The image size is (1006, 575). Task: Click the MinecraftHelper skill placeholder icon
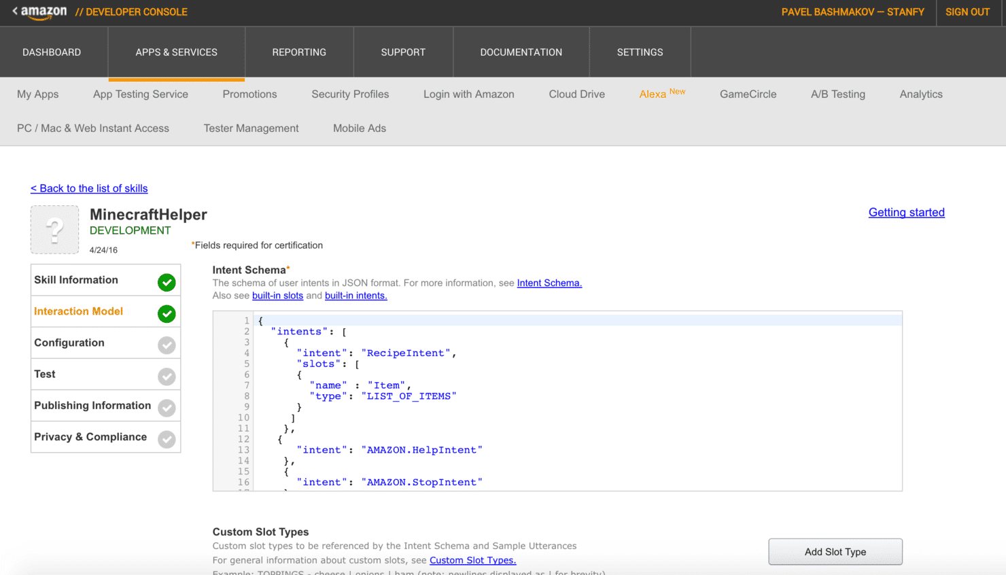pos(55,230)
